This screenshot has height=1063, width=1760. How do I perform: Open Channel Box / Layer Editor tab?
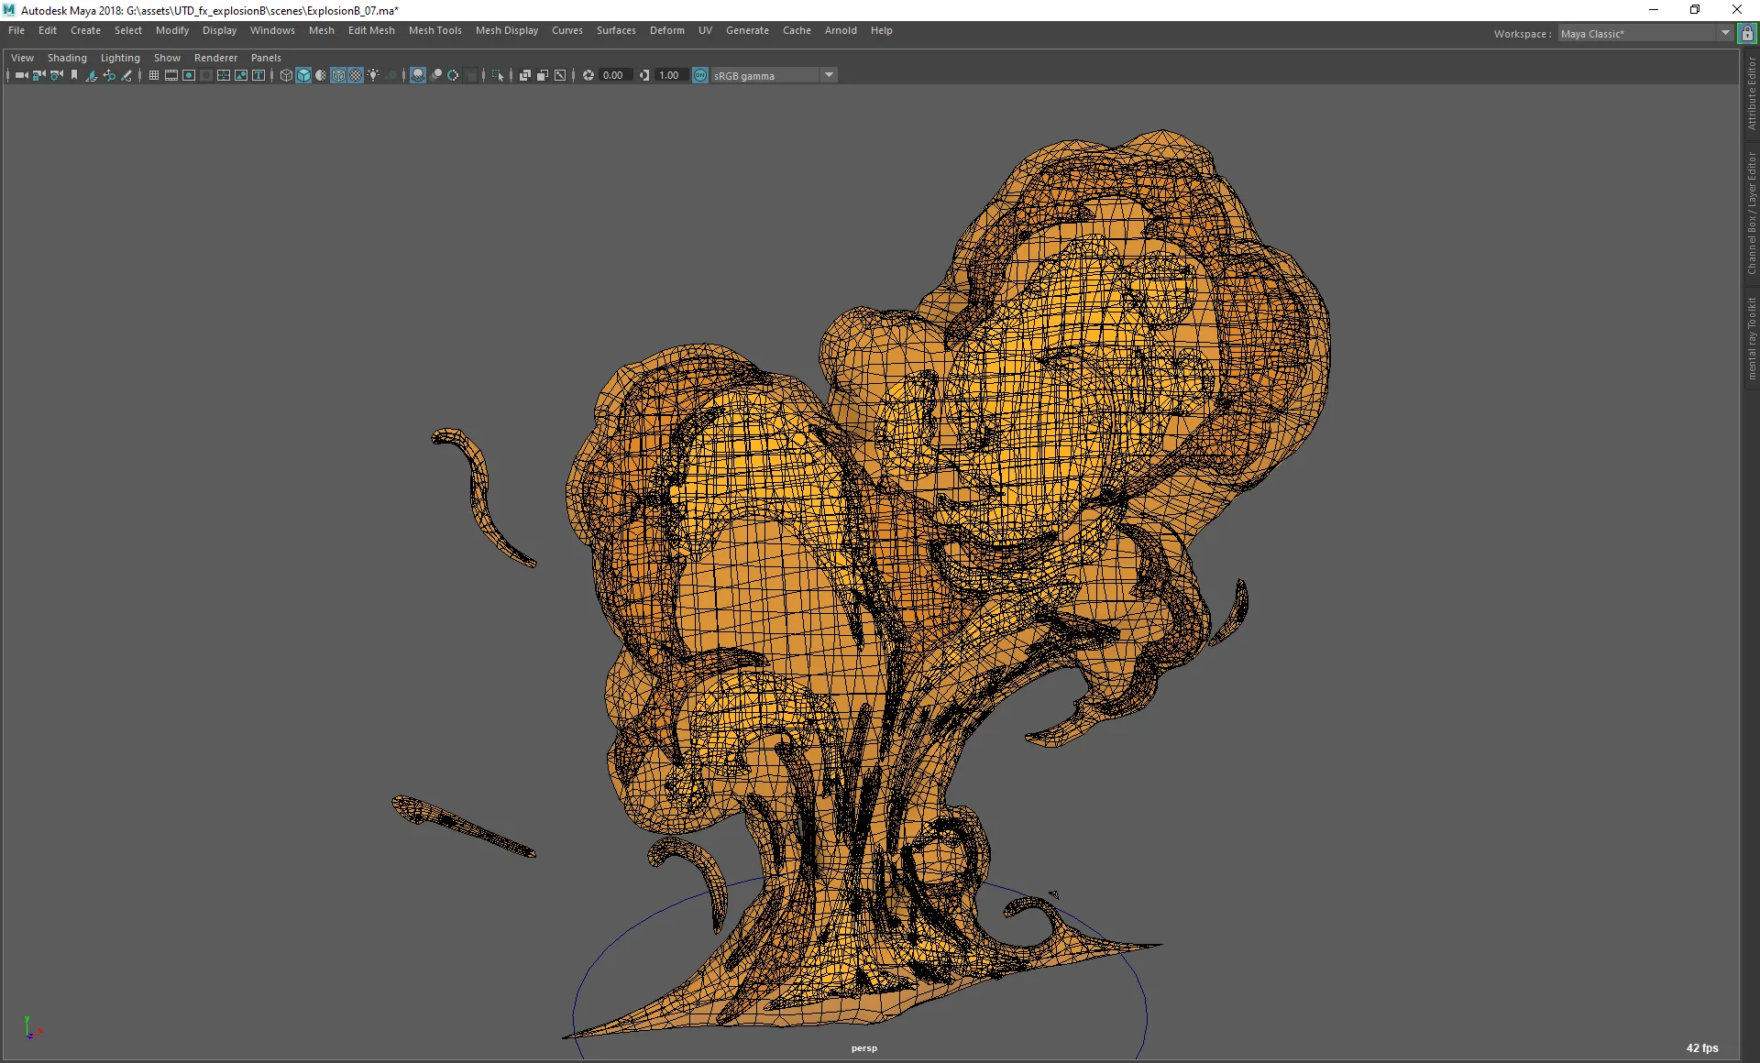pyautogui.click(x=1751, y=214)
